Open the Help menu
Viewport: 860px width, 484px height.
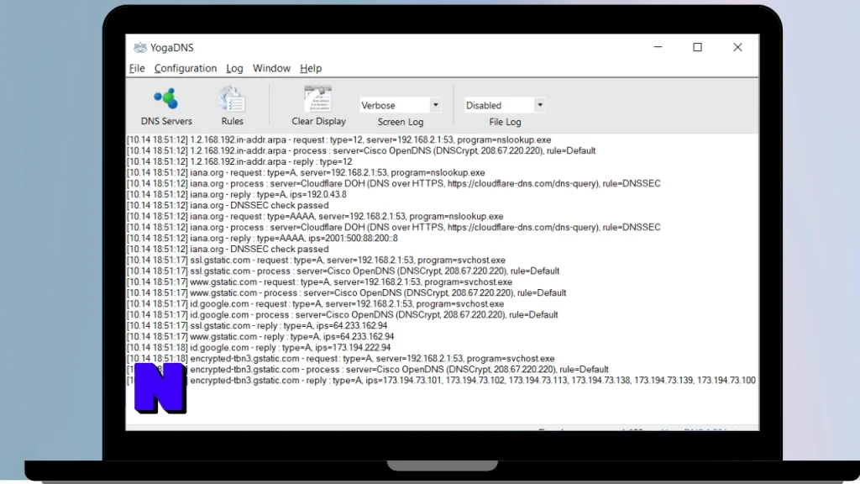point(311,69)
